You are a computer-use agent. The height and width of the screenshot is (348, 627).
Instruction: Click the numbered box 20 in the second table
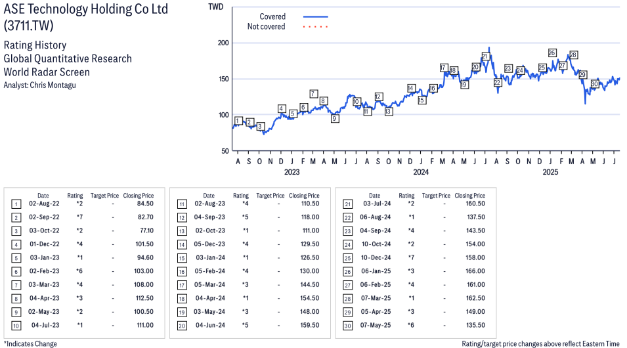click(x=182, y=326)
